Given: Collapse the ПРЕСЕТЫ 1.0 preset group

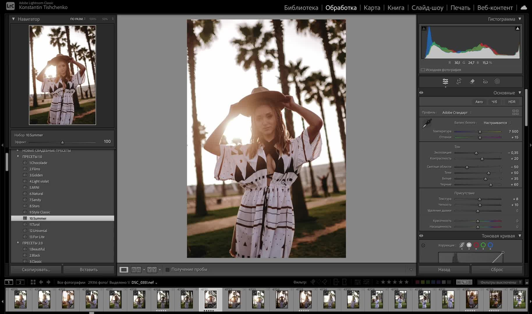Looking at the screenshot, I should tap(18, 156).
